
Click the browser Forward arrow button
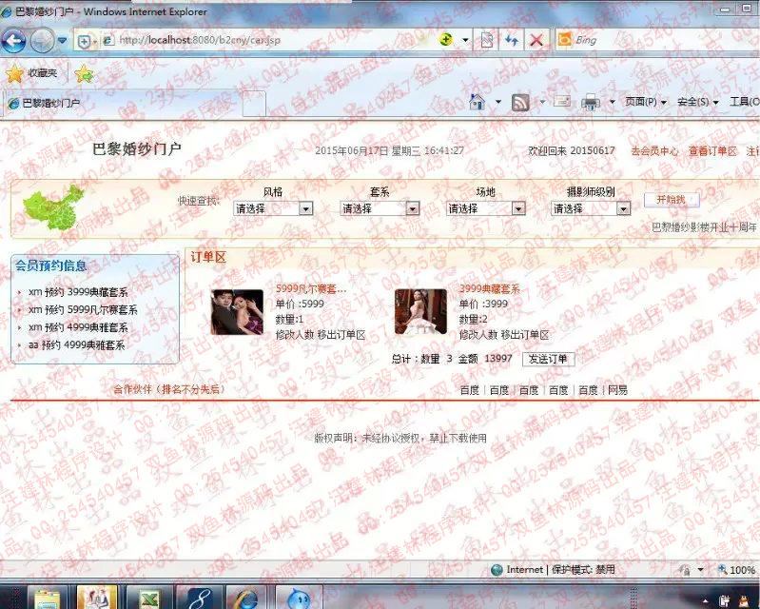click(x=42, y=41)
